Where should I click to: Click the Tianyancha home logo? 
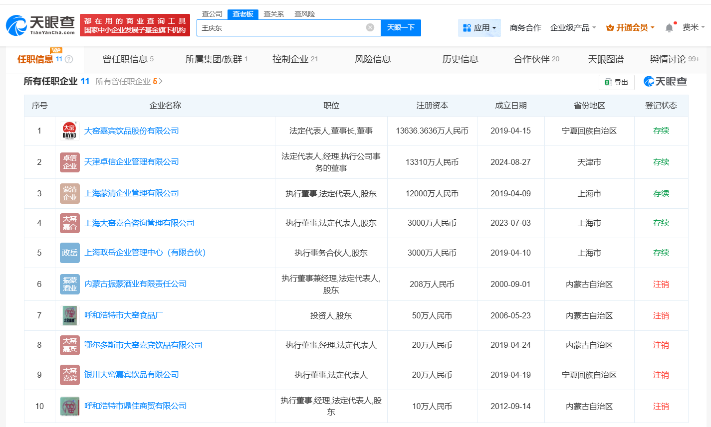pyautogui.click(x=40, y=25)
